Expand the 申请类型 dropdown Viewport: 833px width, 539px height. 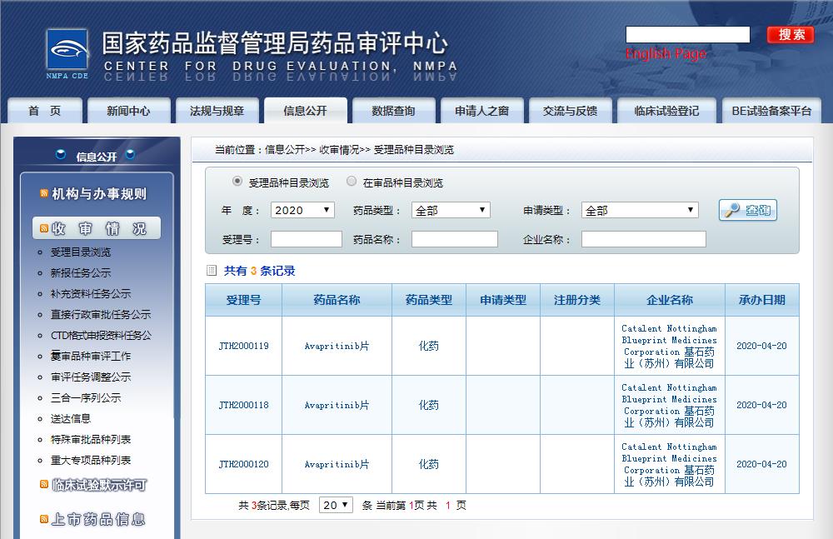(x=639, y=211)
